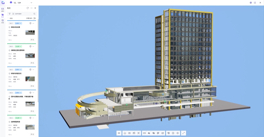Enter fullscreen with the expand arrows icon

pyautogui.click(x=184, y=133)
